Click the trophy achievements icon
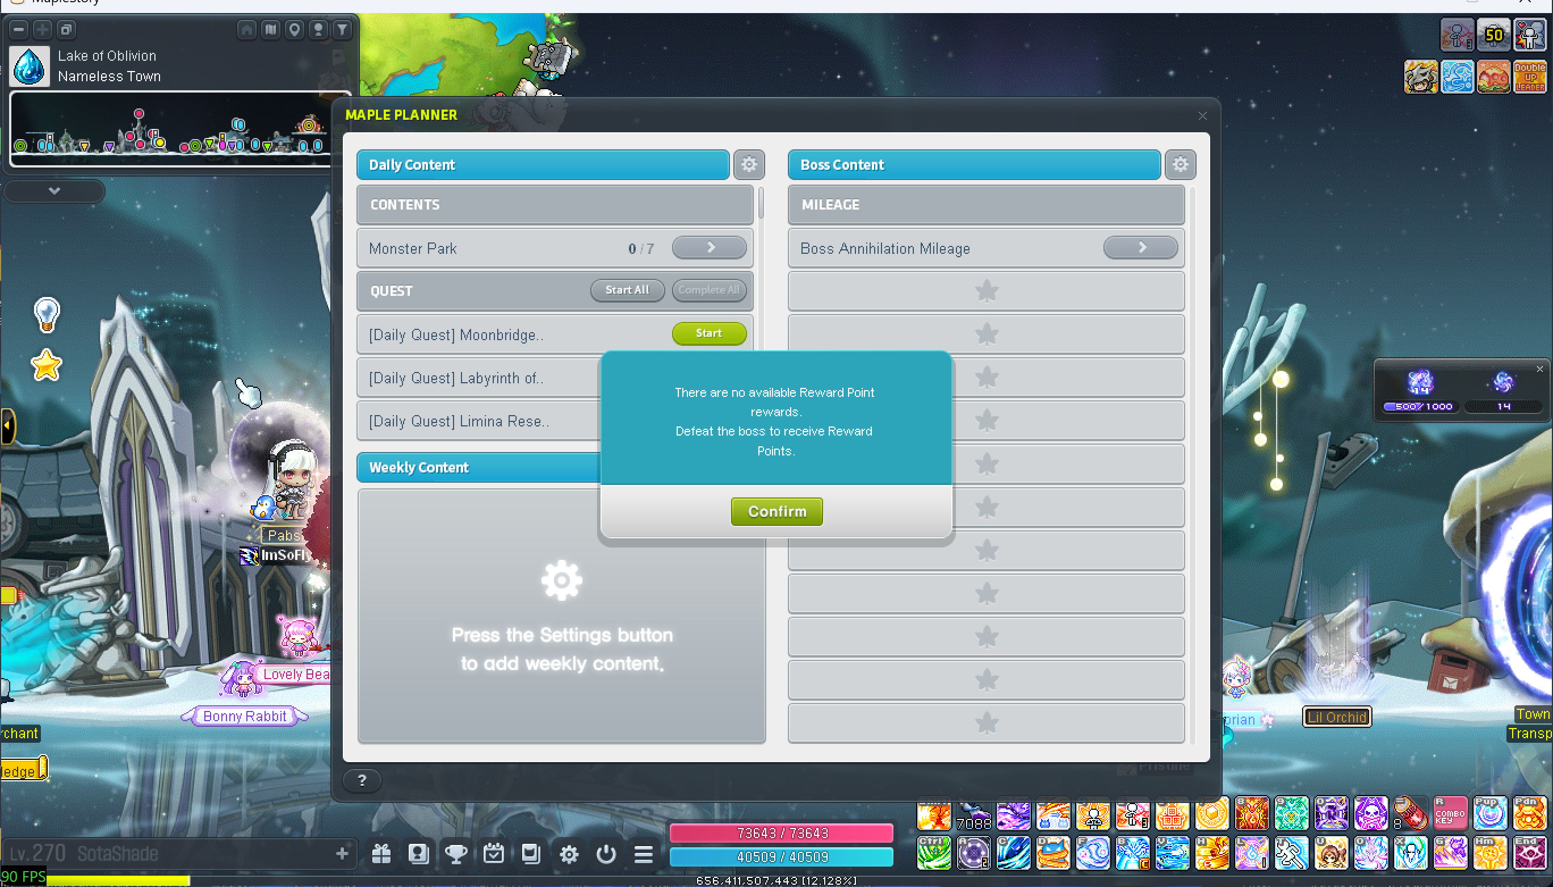This screenshot has height=887, width=1553. pyautogui.click(x=455, y=854)
